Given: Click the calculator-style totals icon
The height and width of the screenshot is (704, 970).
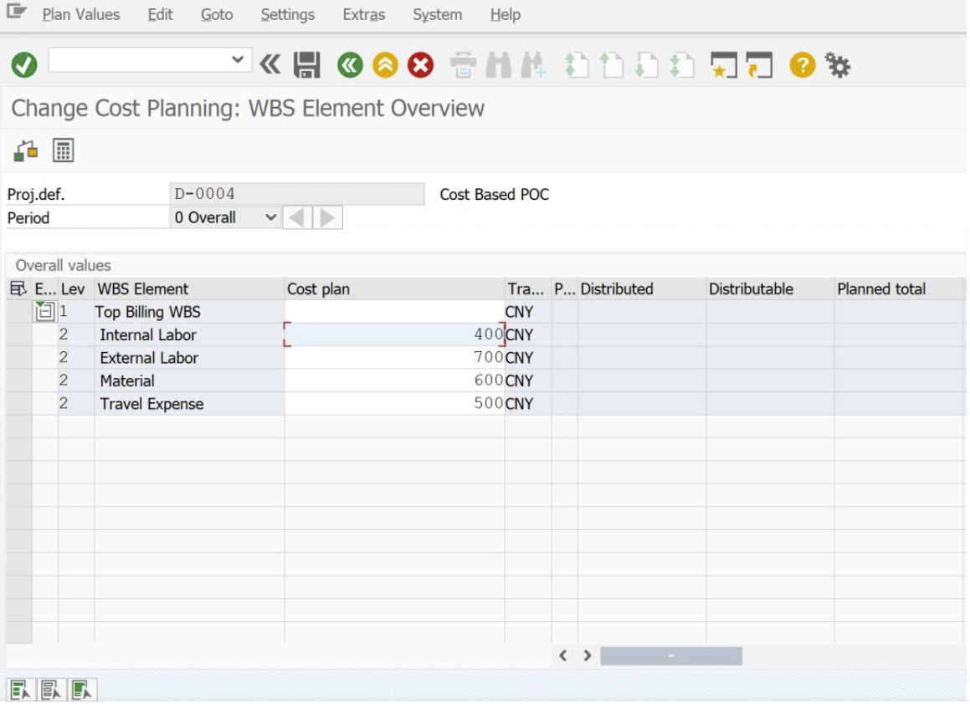Looking at the screenshot, I should [x=63, y=150].
